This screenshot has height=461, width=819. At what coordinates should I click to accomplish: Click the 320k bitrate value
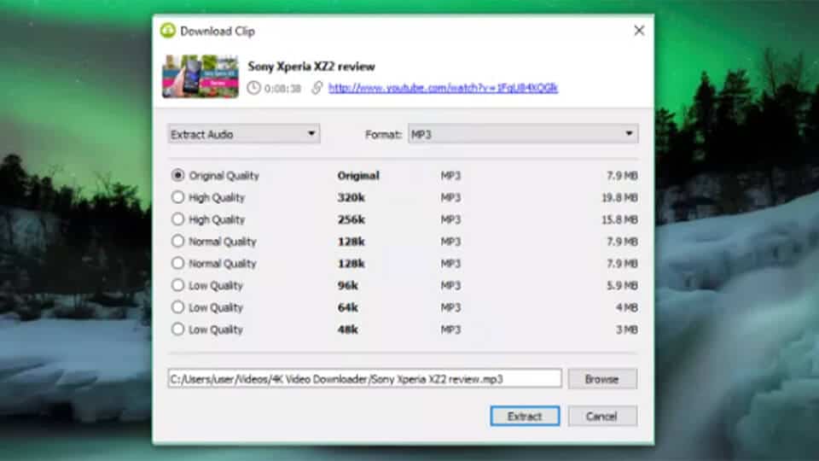click(x=351, y=197)
